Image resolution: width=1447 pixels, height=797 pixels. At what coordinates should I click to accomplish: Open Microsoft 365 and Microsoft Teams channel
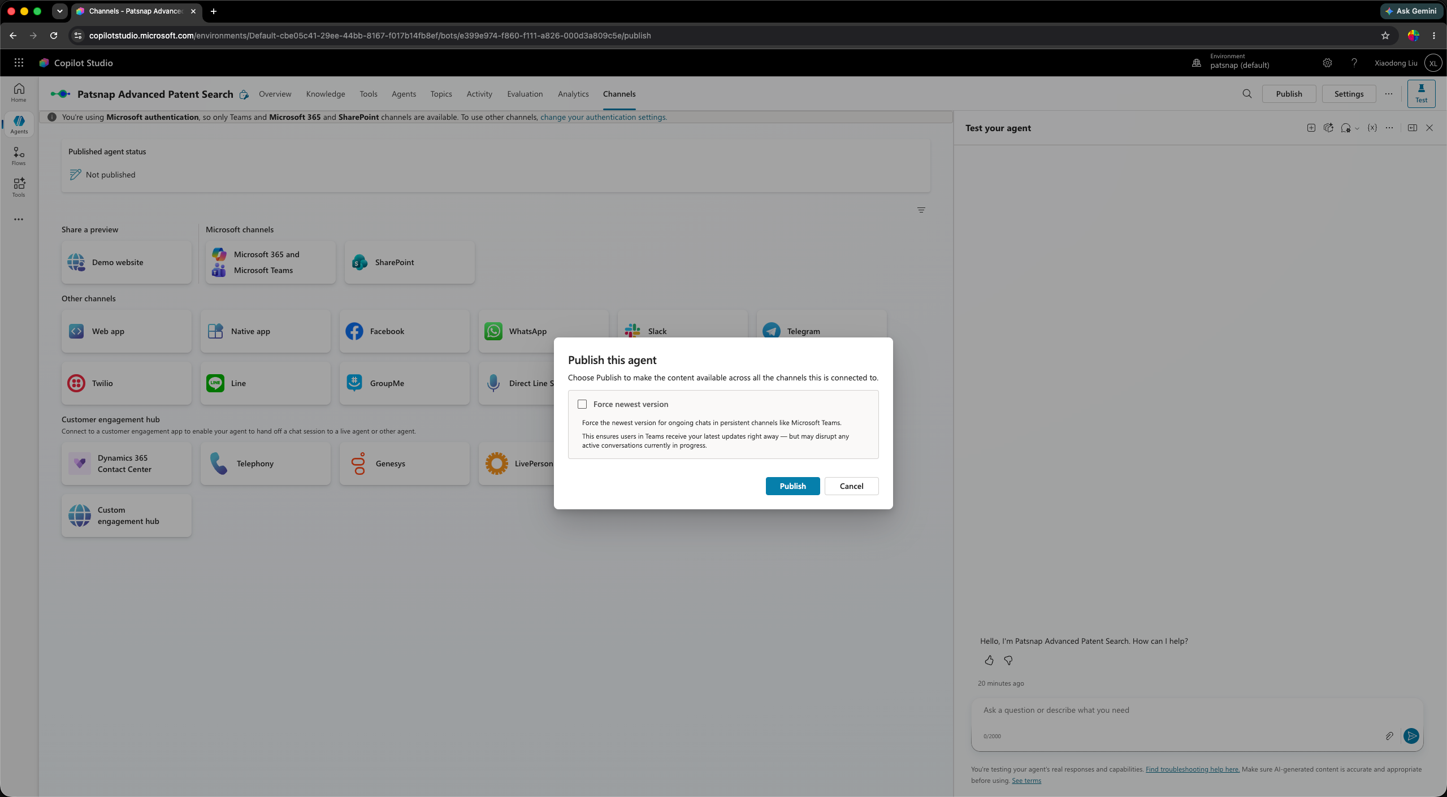tap(271, 262)
